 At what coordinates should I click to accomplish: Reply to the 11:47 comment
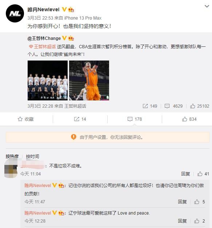[182, 202]
